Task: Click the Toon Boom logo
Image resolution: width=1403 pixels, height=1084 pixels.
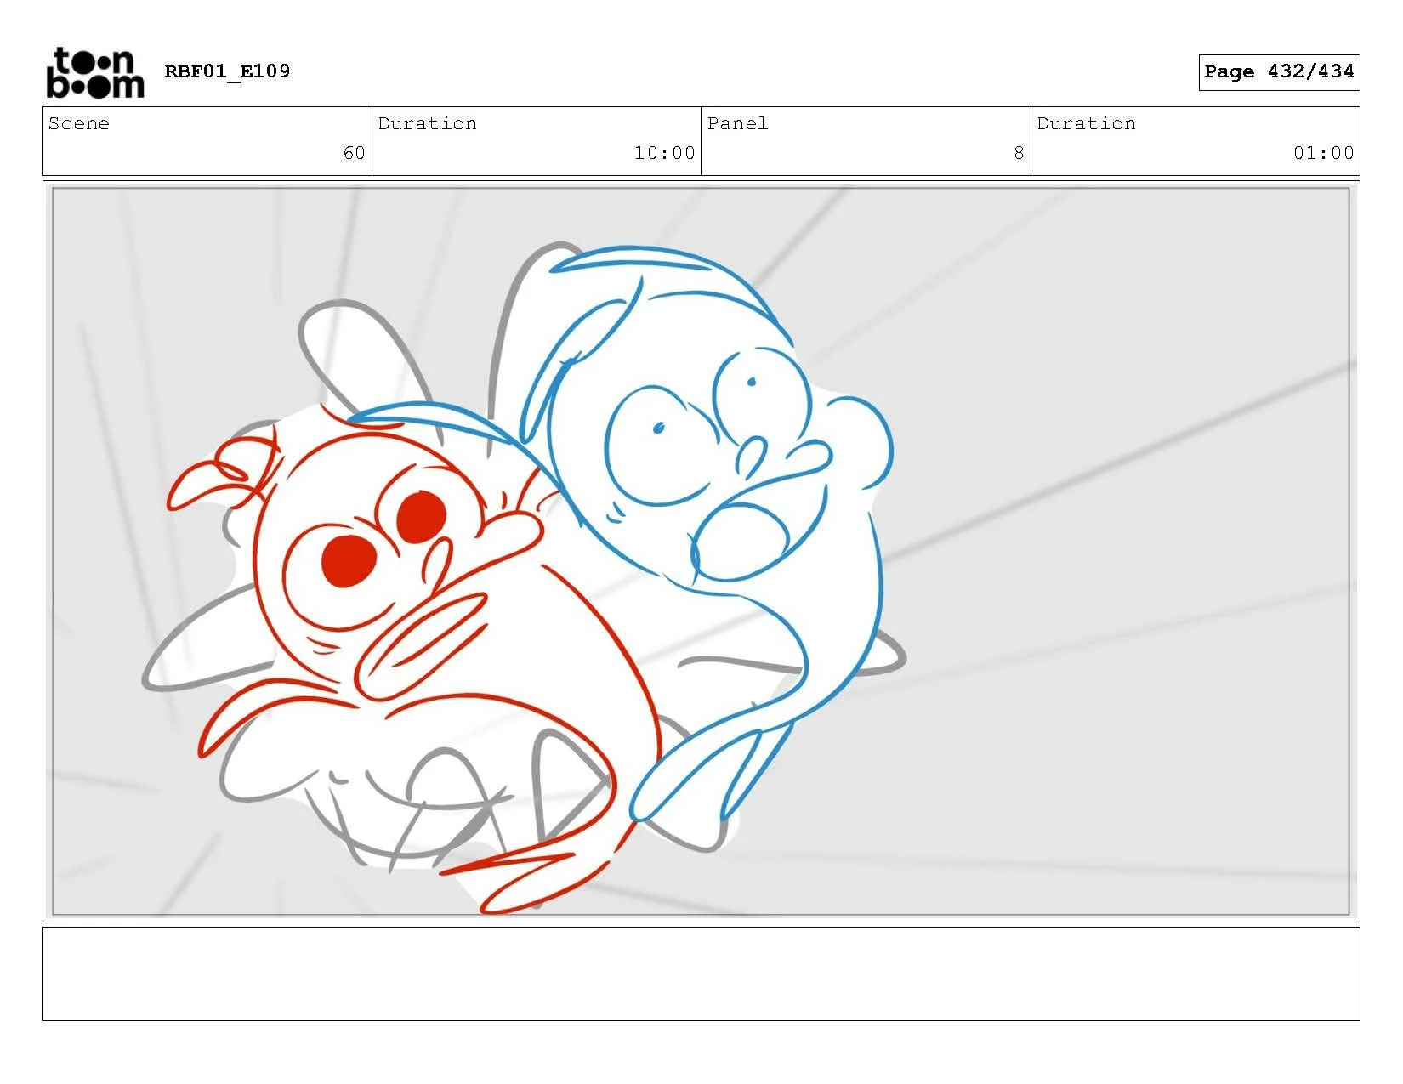Action: click(x=94, y=73)
